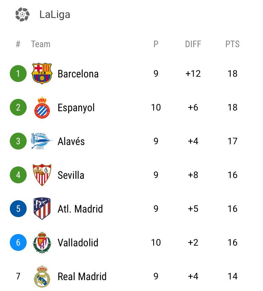
Task: Open the LaLiga league title
Action: click(x=55, y=14)
